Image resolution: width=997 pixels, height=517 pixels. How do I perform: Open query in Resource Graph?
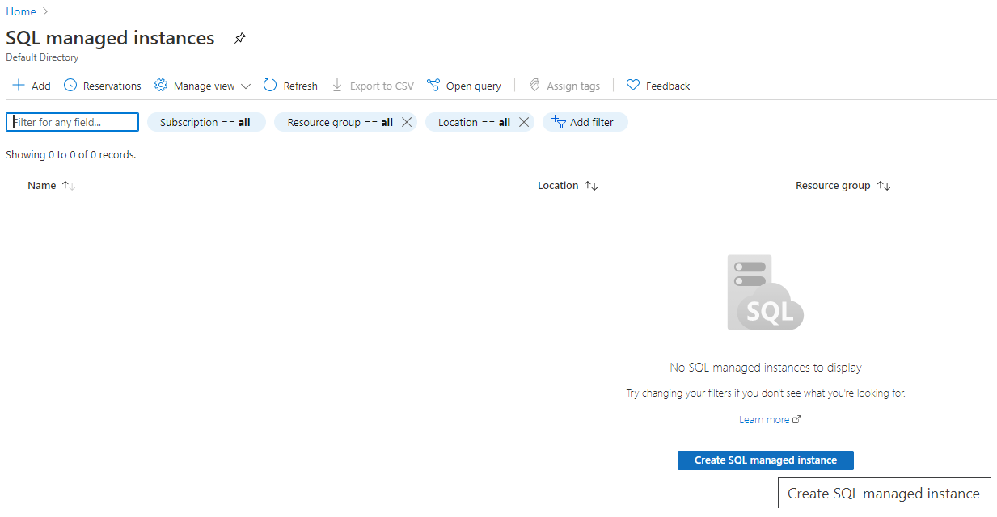pyautogui.click(x=464, y=86)
